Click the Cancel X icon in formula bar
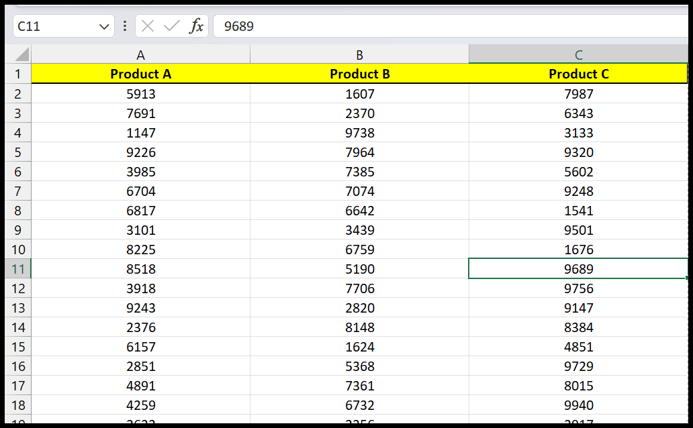Viewport: 693px width, 428px height. [148, 26]
